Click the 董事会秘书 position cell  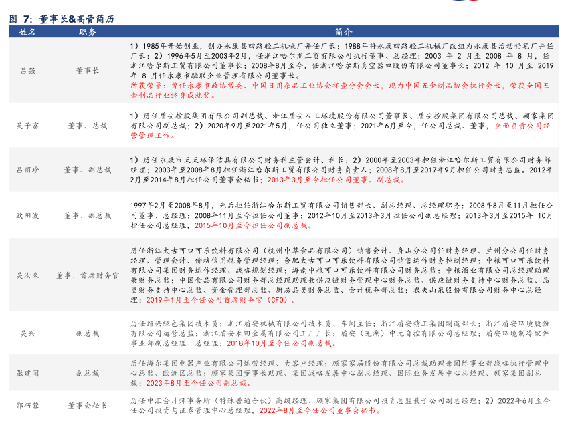coord(88,405)
